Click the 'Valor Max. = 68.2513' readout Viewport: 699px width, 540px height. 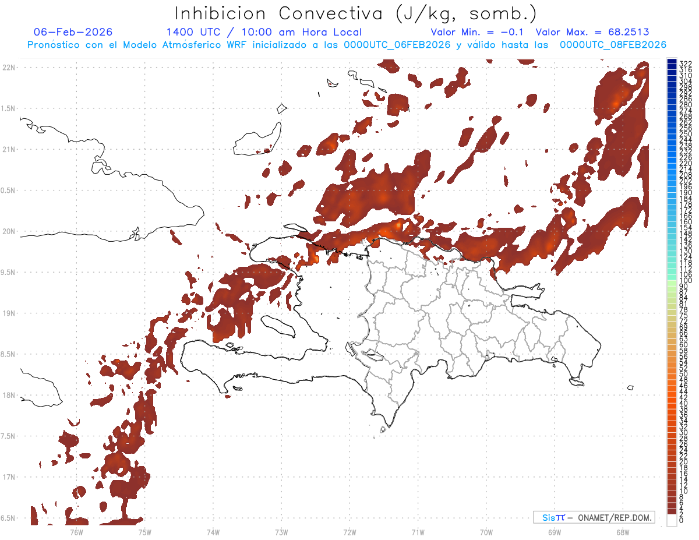click(x=592, y=32)
